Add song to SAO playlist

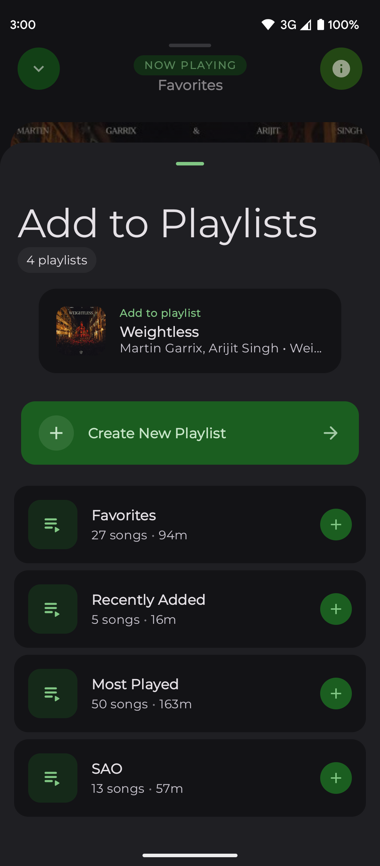coord(336,778)
